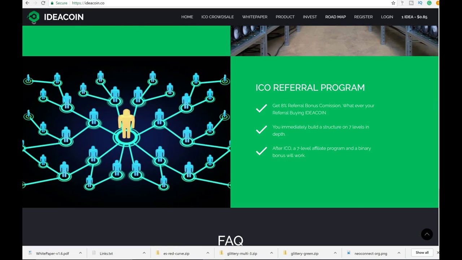Image resolution: width=462 pixels, height=260 pixels.
Task: Click the 1 IDEA = $0.85 price
Action: click(x=414, y=17)
